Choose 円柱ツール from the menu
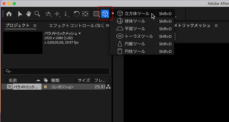This screenshot has width=229, height=122. [x=135, y=51]
